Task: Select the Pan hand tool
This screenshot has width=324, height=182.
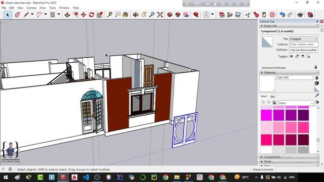Action: 144,15
